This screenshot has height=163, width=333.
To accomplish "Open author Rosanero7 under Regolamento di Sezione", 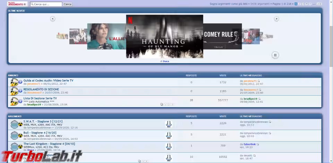I will pos(34,93).
